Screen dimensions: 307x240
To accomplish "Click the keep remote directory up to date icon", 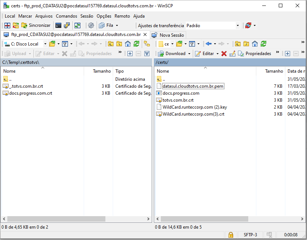I will point(77,25).
